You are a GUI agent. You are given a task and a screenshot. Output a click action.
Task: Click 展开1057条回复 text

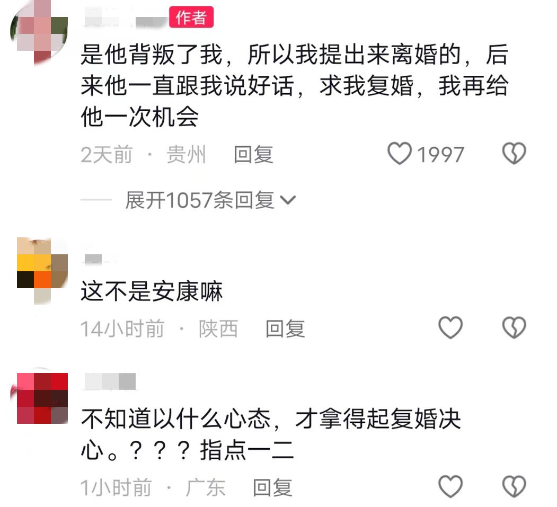click(x=200, y=200)
